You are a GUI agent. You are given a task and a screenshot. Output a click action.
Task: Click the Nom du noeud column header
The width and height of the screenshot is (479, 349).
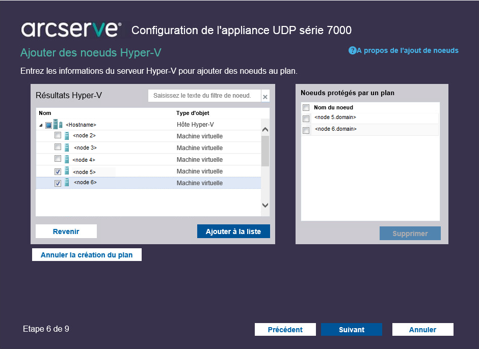[x=334, y=107]
